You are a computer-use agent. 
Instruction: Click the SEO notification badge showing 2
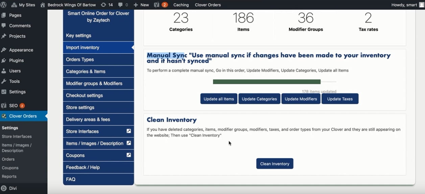point(22,106)
